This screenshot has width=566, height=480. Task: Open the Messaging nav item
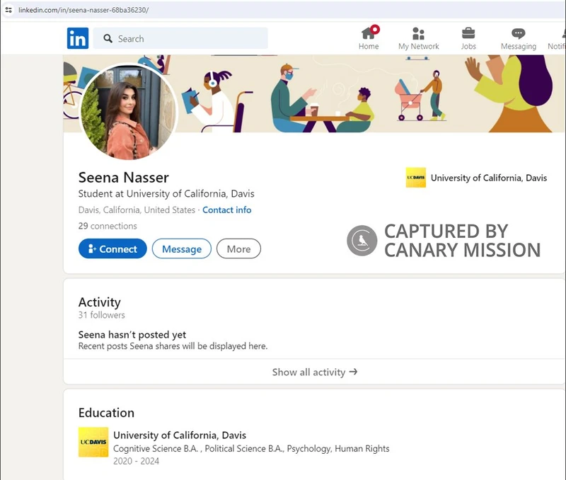coord(519,38)
